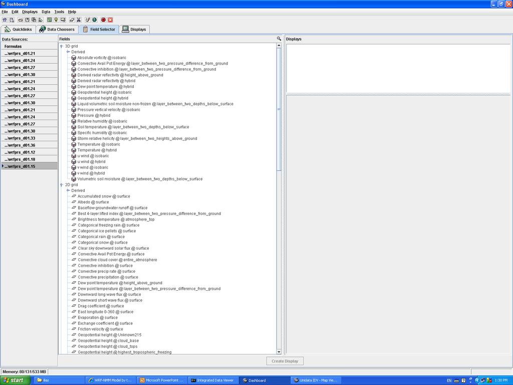This screenshot has width=513, height=385.
Task: Select data source wrfprs_d01.12
Action: [29, 152]
